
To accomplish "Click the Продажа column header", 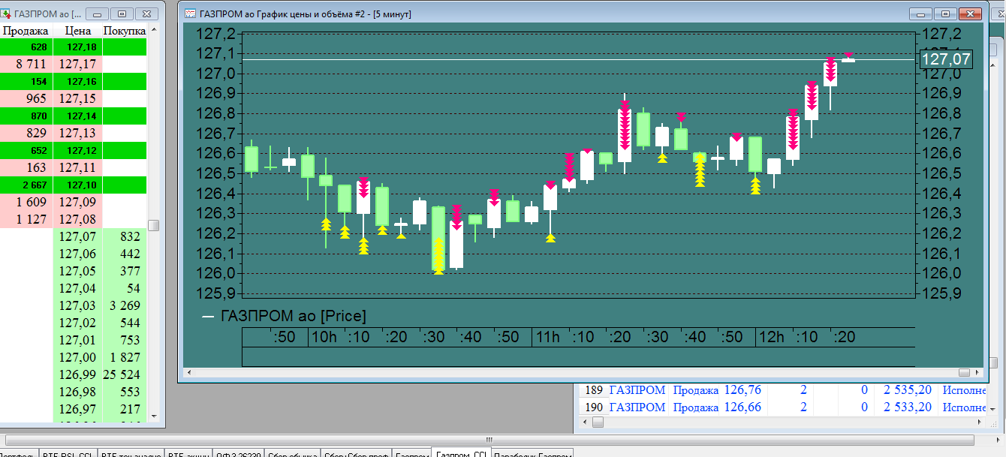I will point(26,31).
